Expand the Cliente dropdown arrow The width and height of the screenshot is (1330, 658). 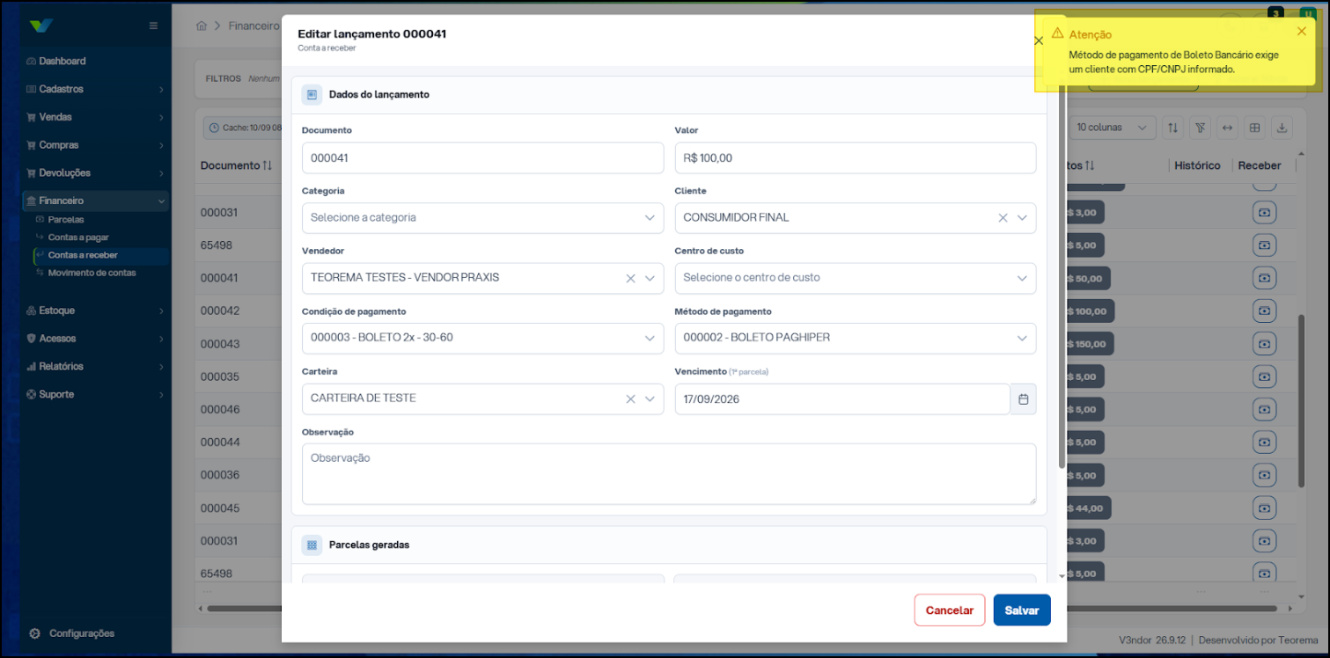(1022, 218)
